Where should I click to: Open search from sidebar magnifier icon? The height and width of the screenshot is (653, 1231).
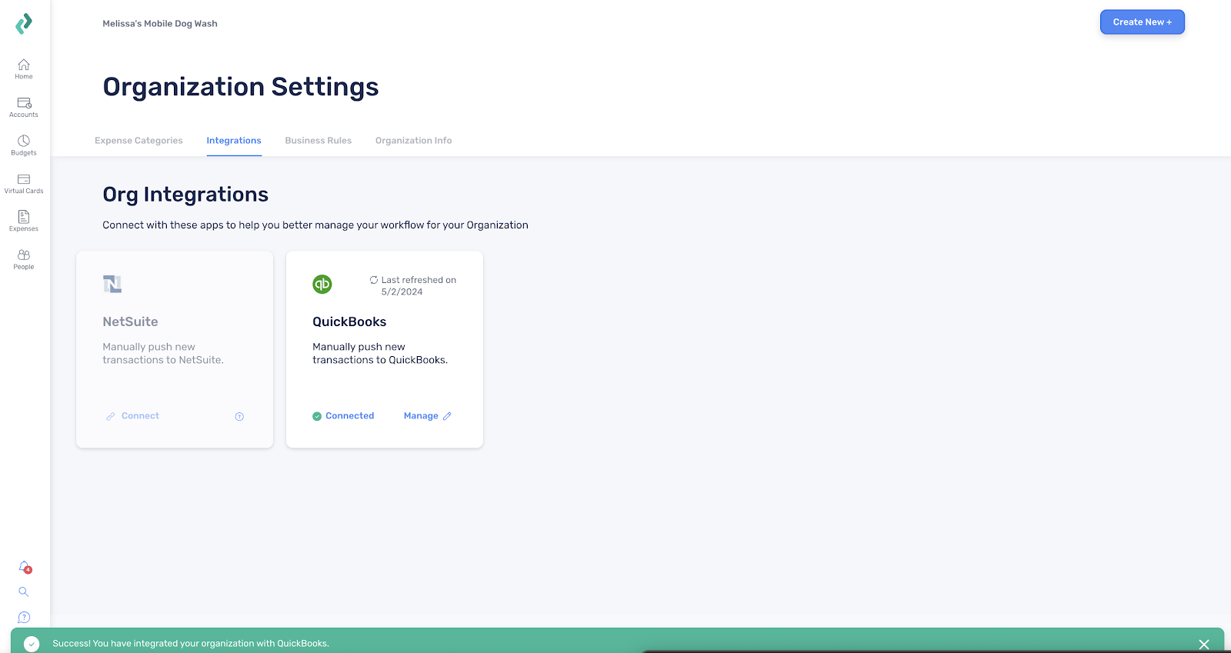24,592
